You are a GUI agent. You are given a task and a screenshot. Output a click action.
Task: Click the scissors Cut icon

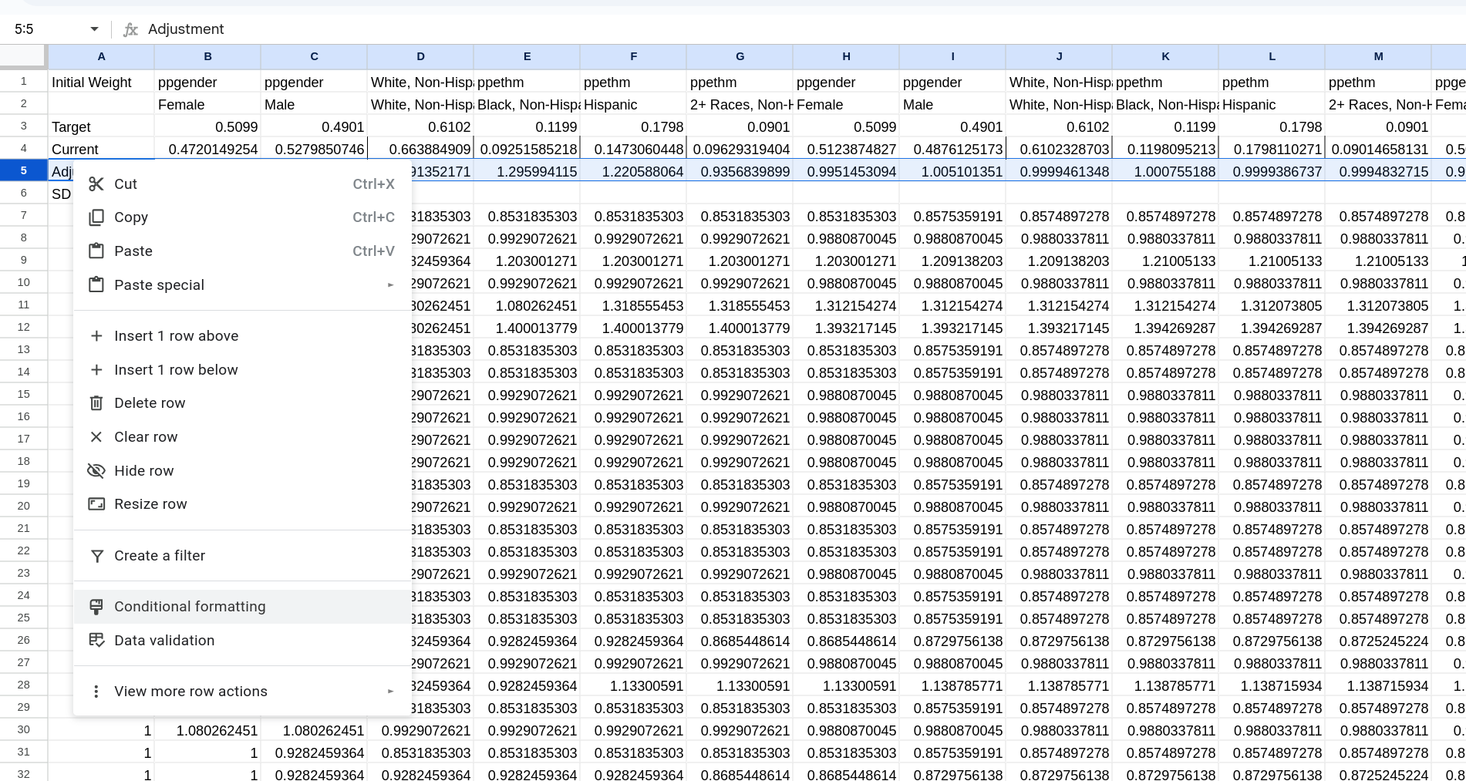coord(96,184)
